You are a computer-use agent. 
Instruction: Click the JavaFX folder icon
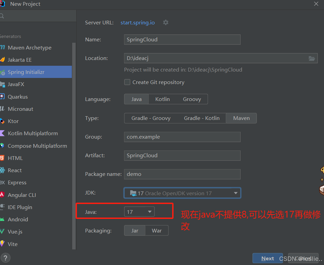click(2, 84)
